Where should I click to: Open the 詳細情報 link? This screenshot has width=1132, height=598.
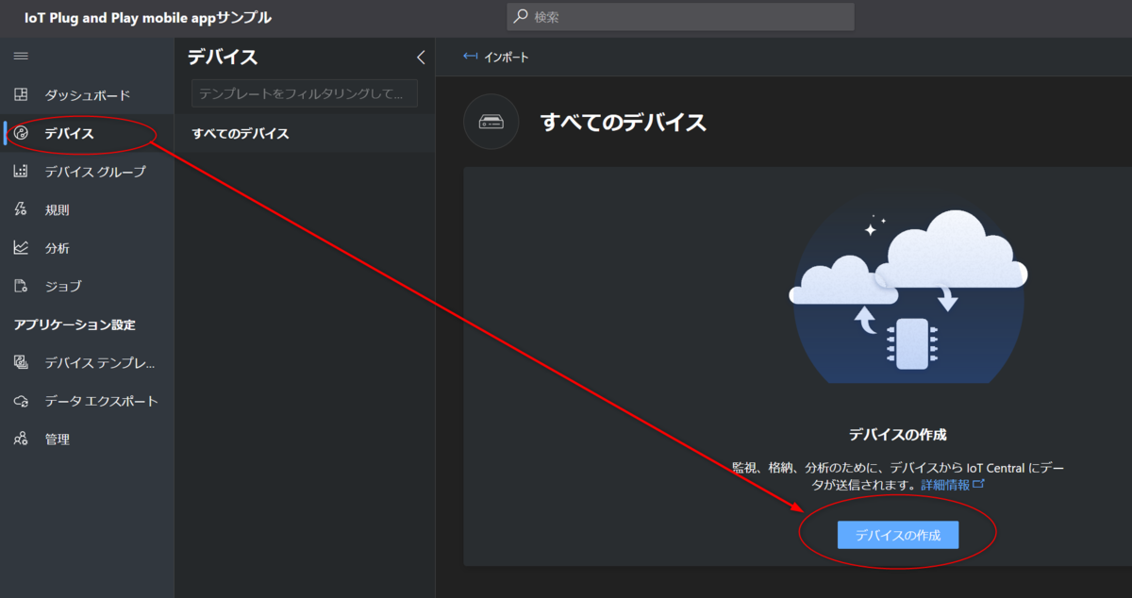click(x=944, y=484)
